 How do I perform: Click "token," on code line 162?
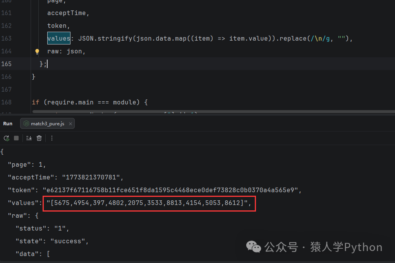(x=58, y=26)
